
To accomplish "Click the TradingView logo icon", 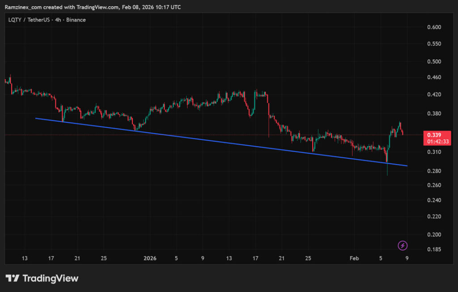I will [x=12, y=278].
